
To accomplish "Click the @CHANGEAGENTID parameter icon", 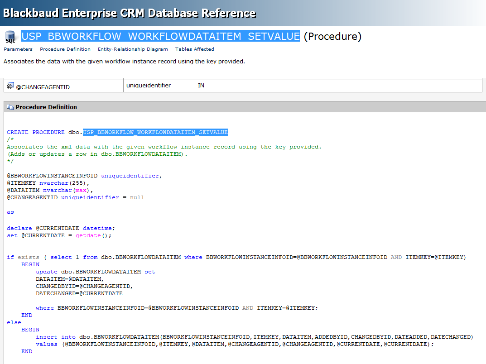I will (10, 86).
